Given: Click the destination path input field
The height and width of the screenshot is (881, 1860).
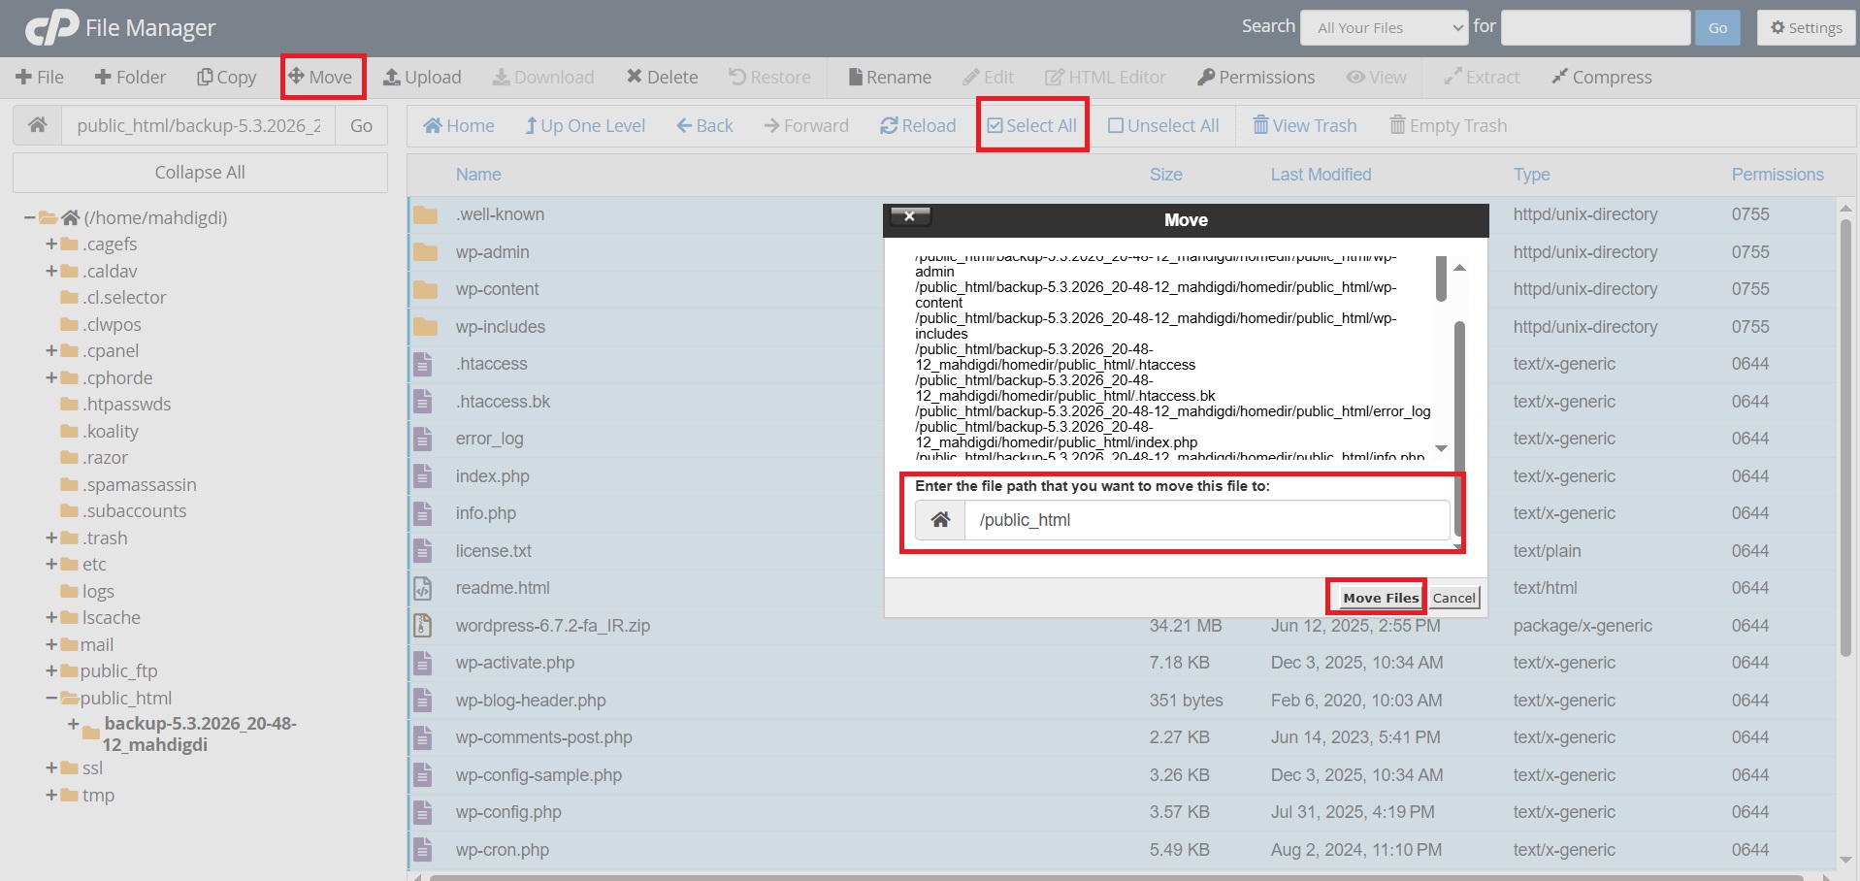Looking at the screenshot, I should click(x=1207, y=520).
